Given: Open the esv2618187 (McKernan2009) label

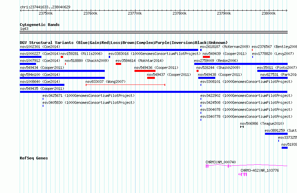Looking at the screenshot, I should click(x=225, y=47).
